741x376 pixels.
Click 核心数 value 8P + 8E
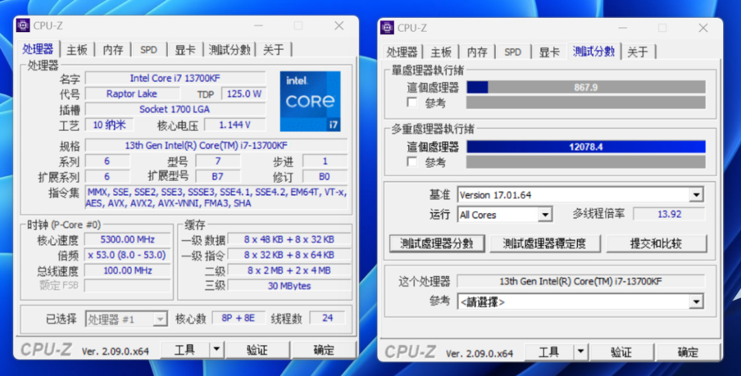pos(239,318)
